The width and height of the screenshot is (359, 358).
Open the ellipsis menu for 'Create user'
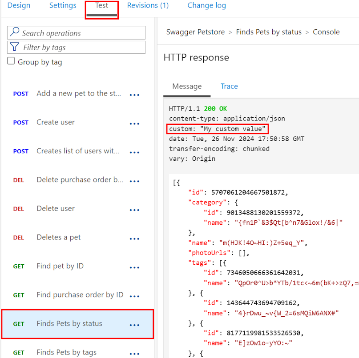click(x=134, y=123)
